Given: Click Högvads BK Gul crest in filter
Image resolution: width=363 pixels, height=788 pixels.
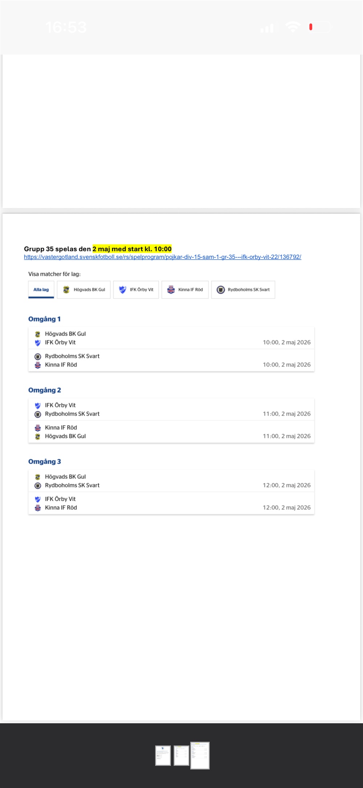Looking at the screenshot, I should coord(66,290).
